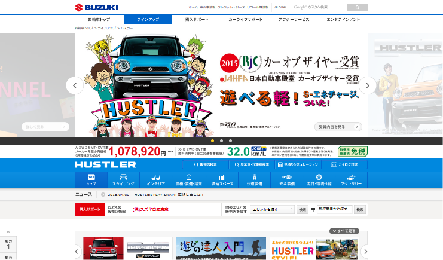Open price and specs clipboard icon tab
Viewport: 443px width, 260px height.
[x=189, y=180]
